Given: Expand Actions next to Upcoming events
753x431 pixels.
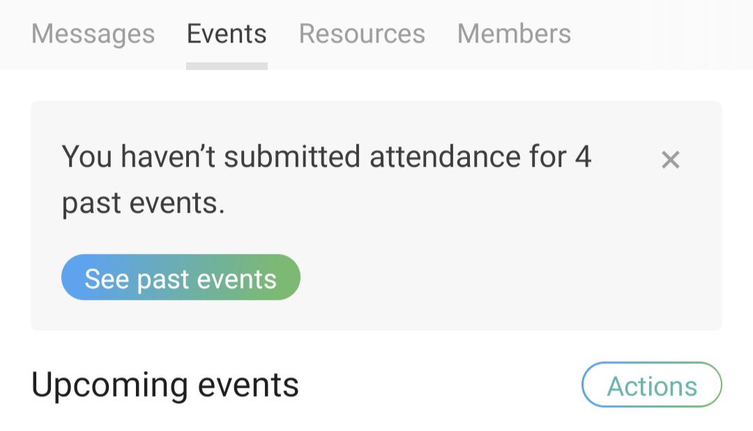Looking at the screenshot, I should [x=651, y=385].
